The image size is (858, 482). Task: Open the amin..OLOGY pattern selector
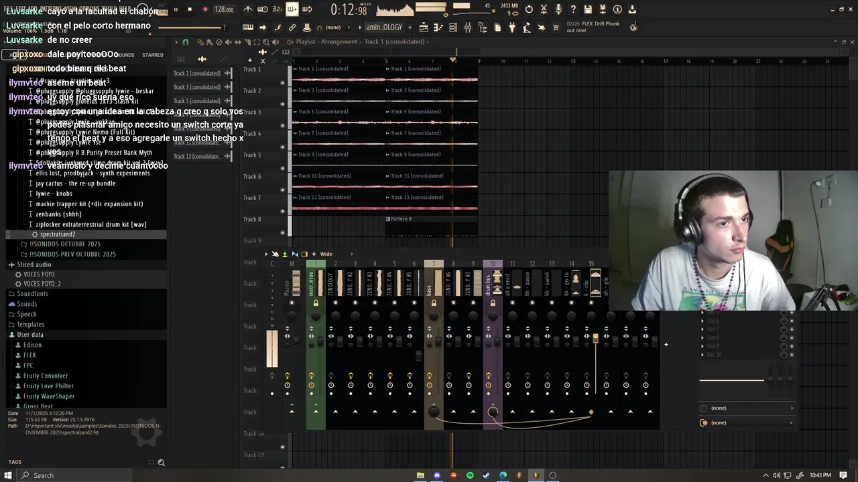384,27
